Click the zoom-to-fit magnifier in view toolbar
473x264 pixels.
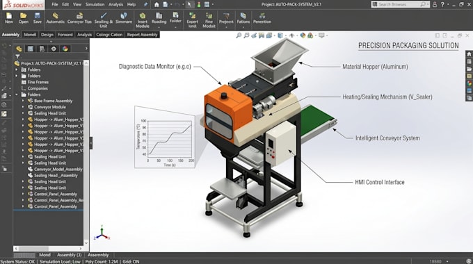coord(239,35)
